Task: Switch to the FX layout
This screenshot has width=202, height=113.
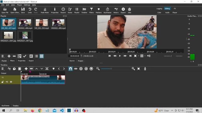Action: click(175, 8)
